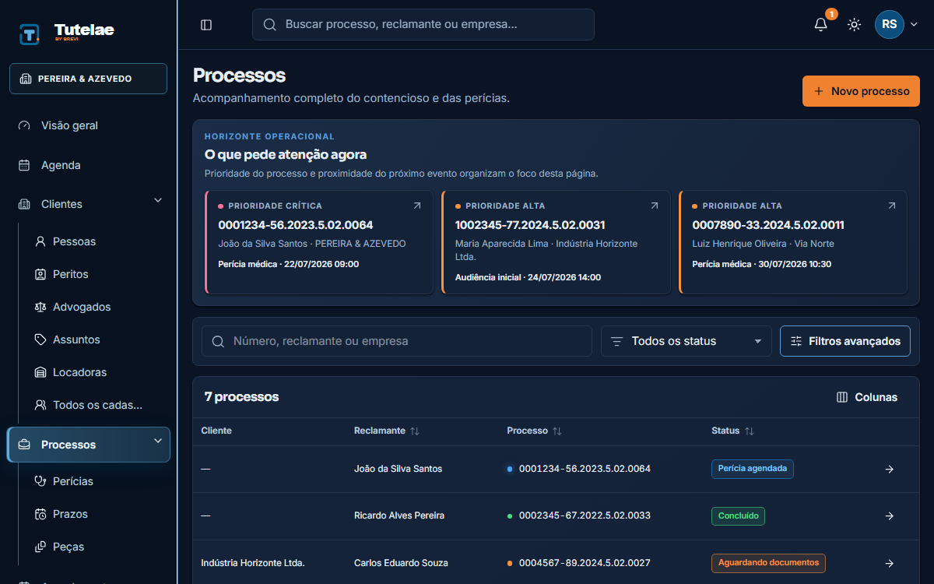Open card for process 0007890-33.2024.5.02.0011
This screenshot has width=934, height=584.
[793, 242]
